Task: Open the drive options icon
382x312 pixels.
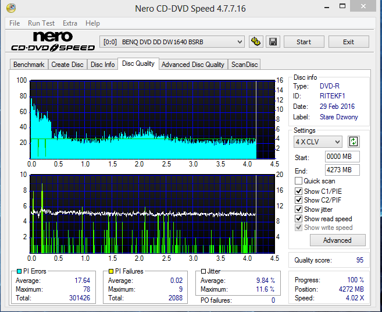Action: tap(256, 42)
